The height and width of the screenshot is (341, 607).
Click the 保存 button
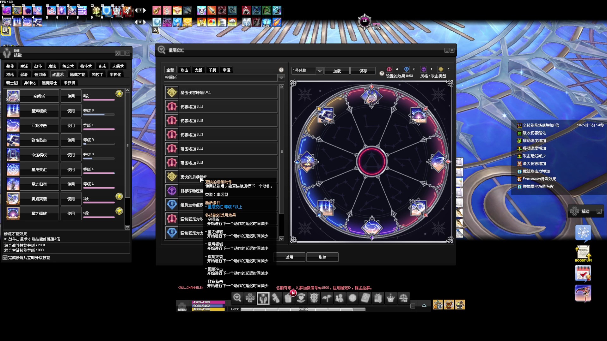[363, 71]
